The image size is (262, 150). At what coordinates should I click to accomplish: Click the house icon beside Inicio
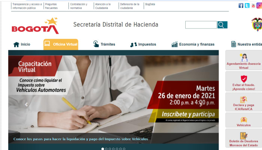(x=16, y=45)
